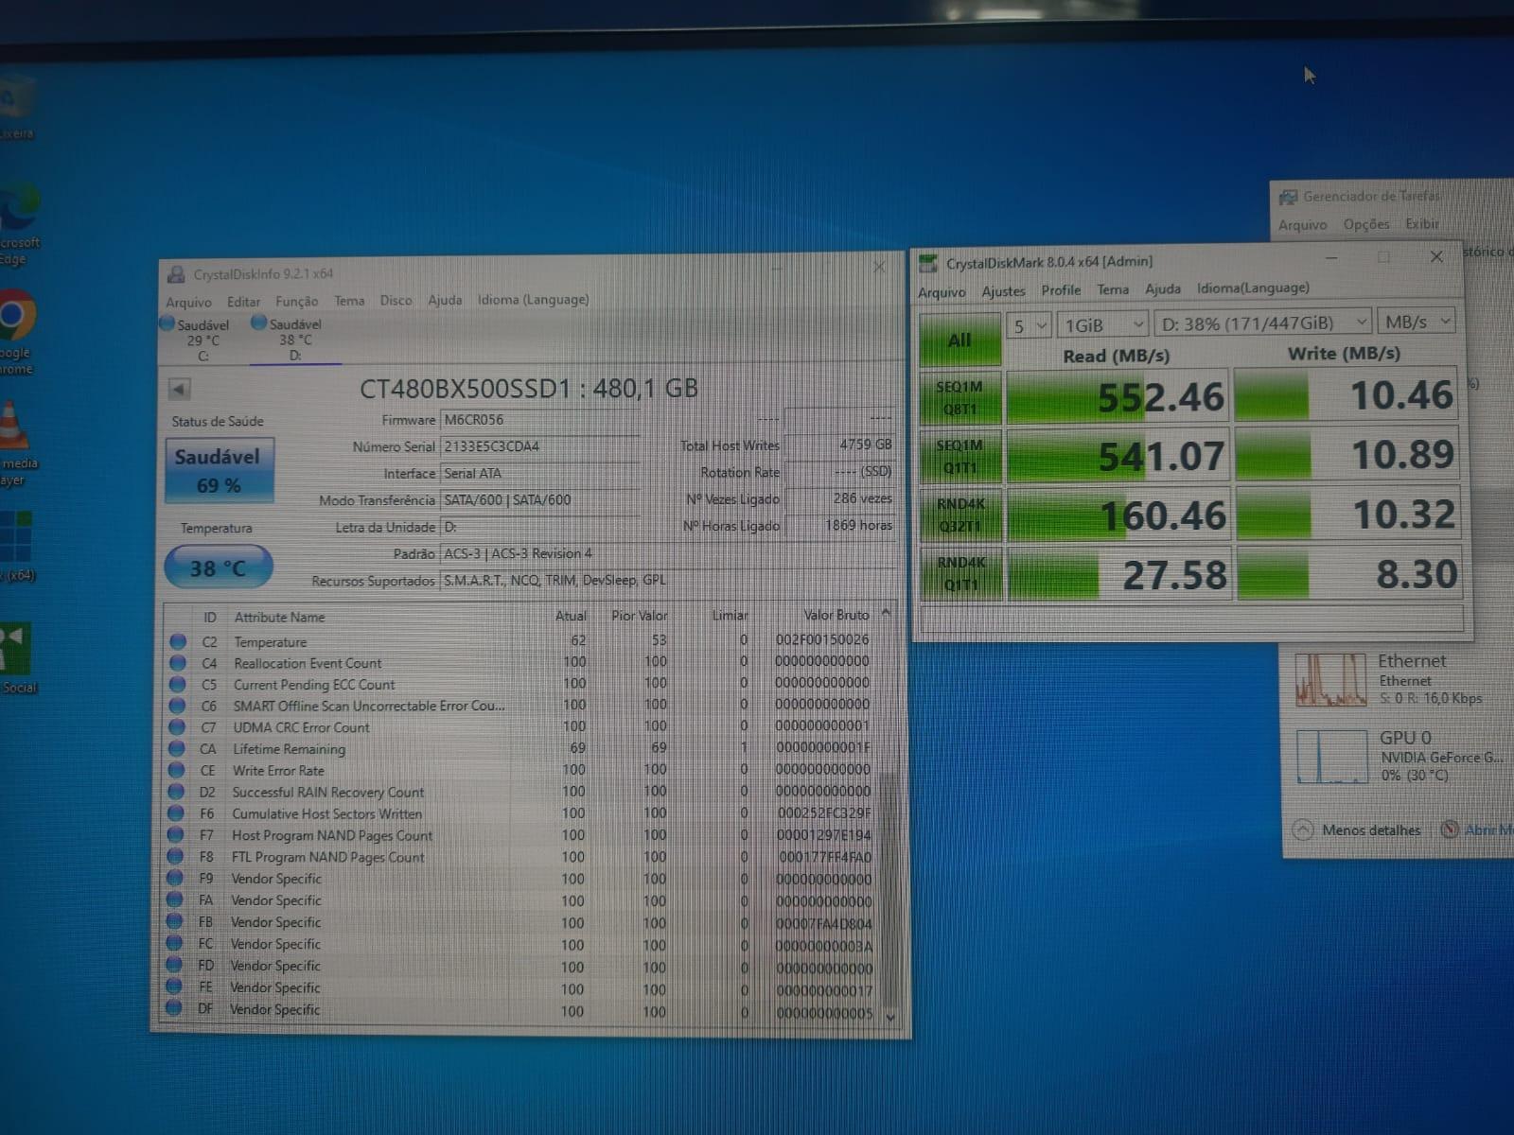Open the Profile menu in CrystalDiskMark
The image size is (1514, 1135).
[x=1061, y=290]
